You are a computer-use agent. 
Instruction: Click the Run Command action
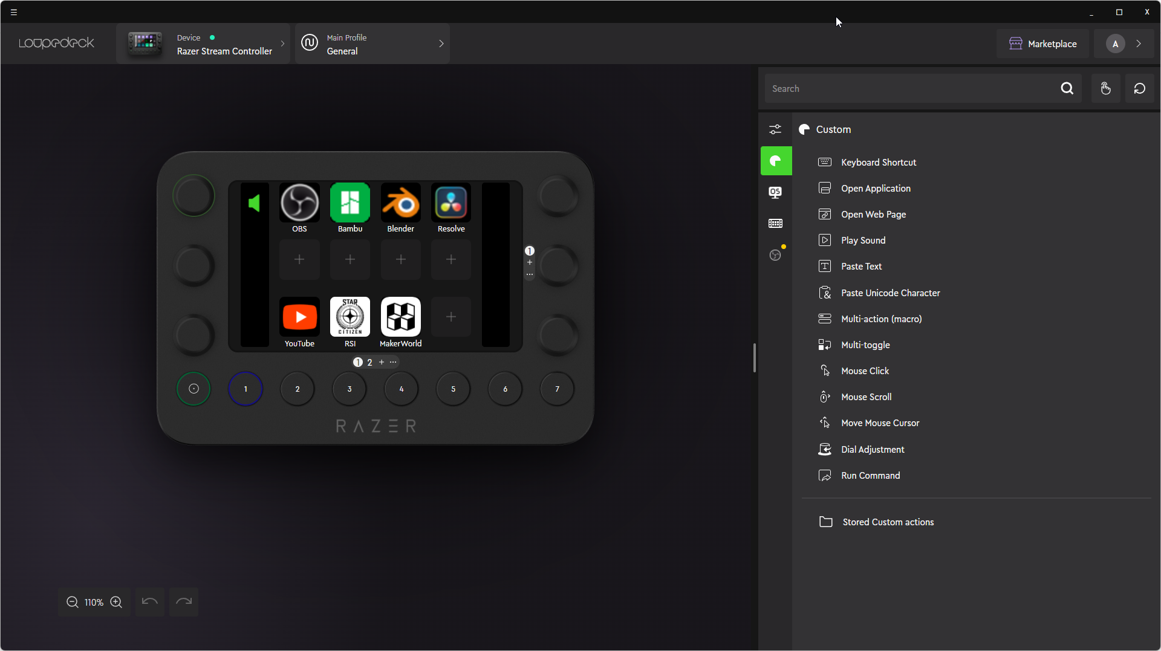[x=870, y=476]
